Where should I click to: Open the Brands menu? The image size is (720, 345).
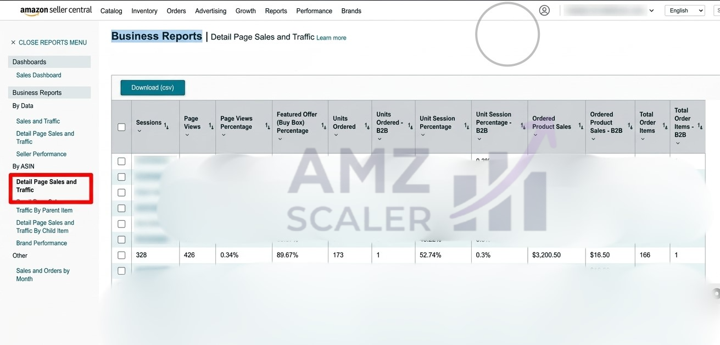pos(351,11)
